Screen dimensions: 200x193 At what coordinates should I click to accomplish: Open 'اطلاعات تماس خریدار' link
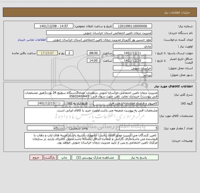point(32,40)
